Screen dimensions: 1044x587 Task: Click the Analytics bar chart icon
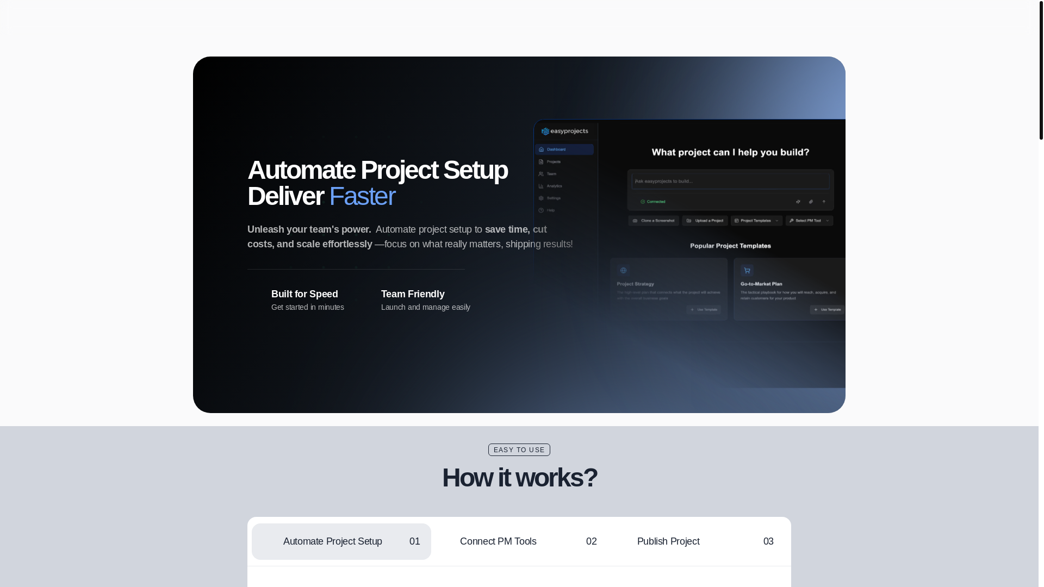click(x=541, y=186)
